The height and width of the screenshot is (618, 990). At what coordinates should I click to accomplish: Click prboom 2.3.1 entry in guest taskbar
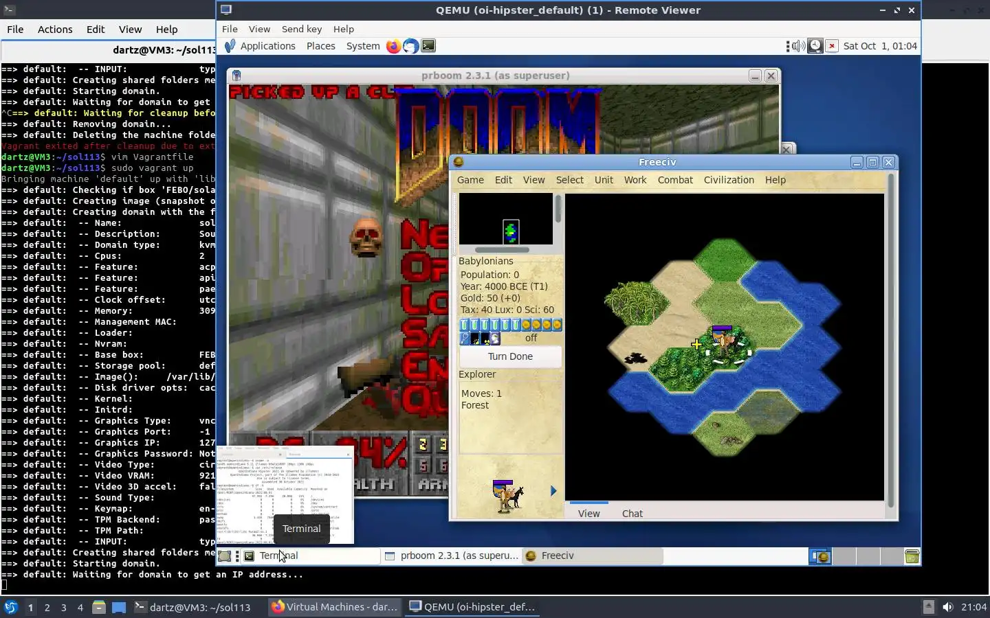coord(451,556)
